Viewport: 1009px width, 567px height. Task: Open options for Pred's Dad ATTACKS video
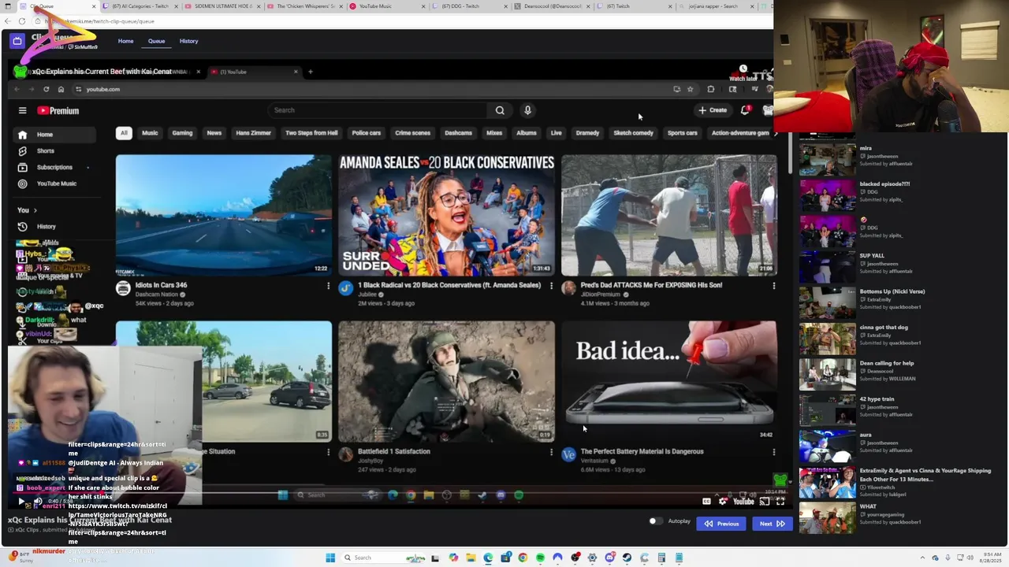coord(773,286)
